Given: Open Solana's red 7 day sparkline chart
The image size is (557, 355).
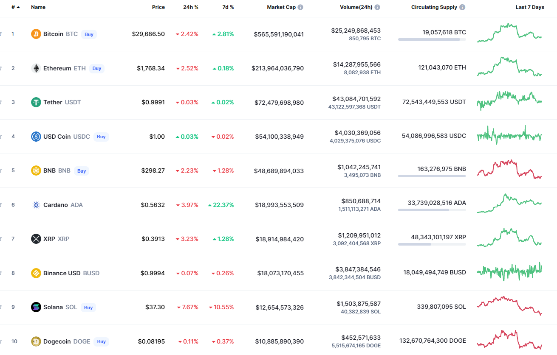Looking at the screenshot, I should point(509,306).
